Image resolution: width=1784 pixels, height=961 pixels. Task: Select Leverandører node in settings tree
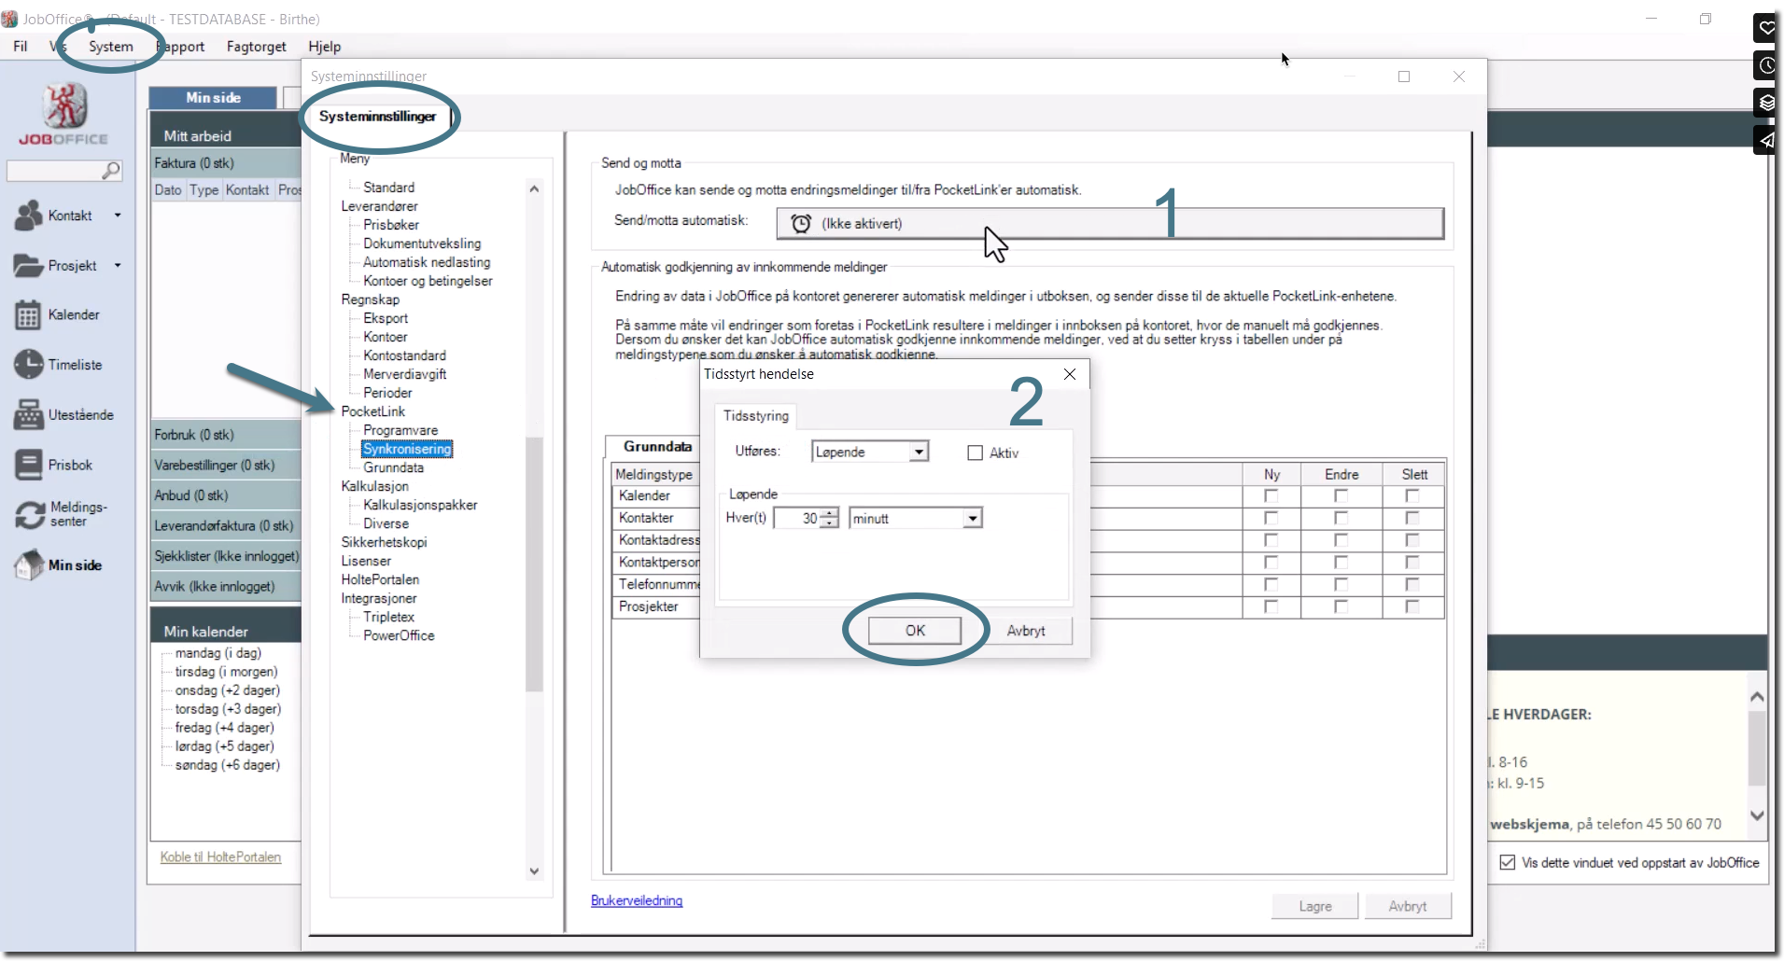(x=379, y=206)
